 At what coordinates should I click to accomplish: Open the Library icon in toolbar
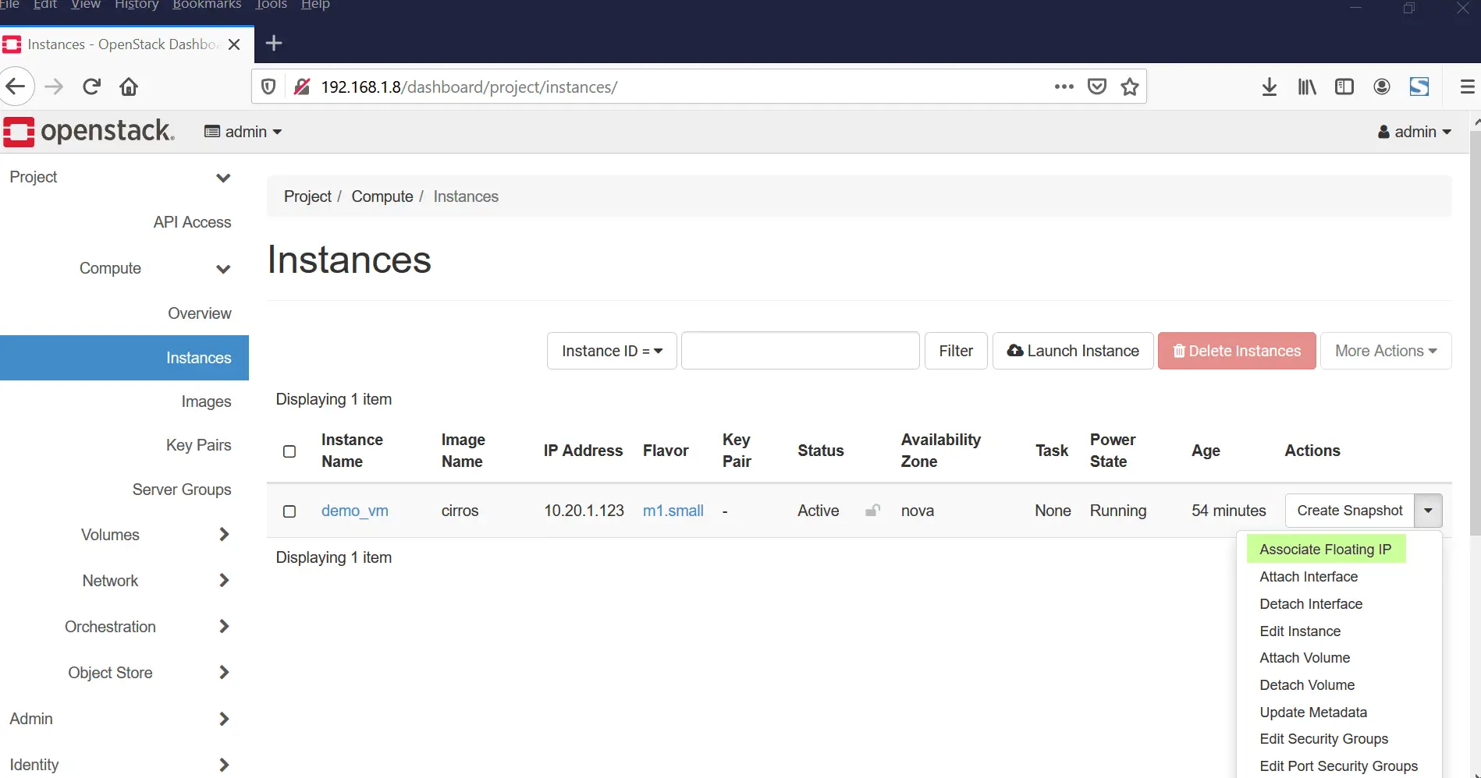[x=1307, y=87]
